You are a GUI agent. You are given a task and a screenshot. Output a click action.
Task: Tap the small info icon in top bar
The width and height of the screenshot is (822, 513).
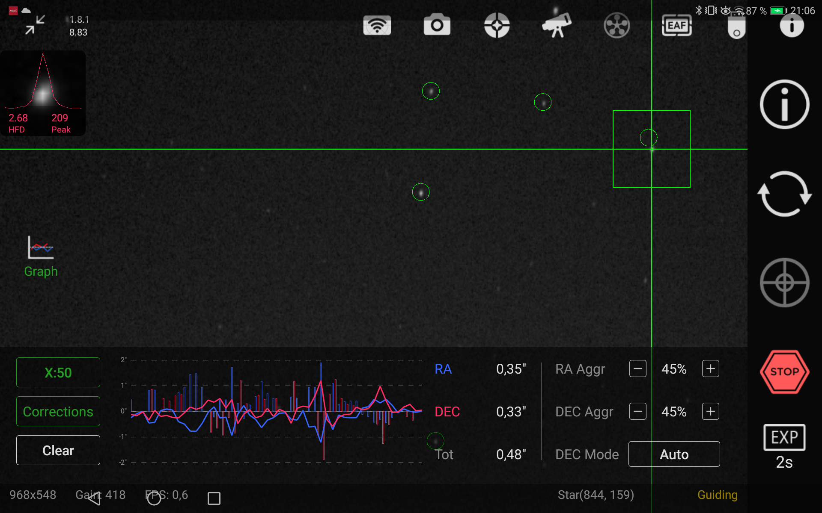click(792, 25)
